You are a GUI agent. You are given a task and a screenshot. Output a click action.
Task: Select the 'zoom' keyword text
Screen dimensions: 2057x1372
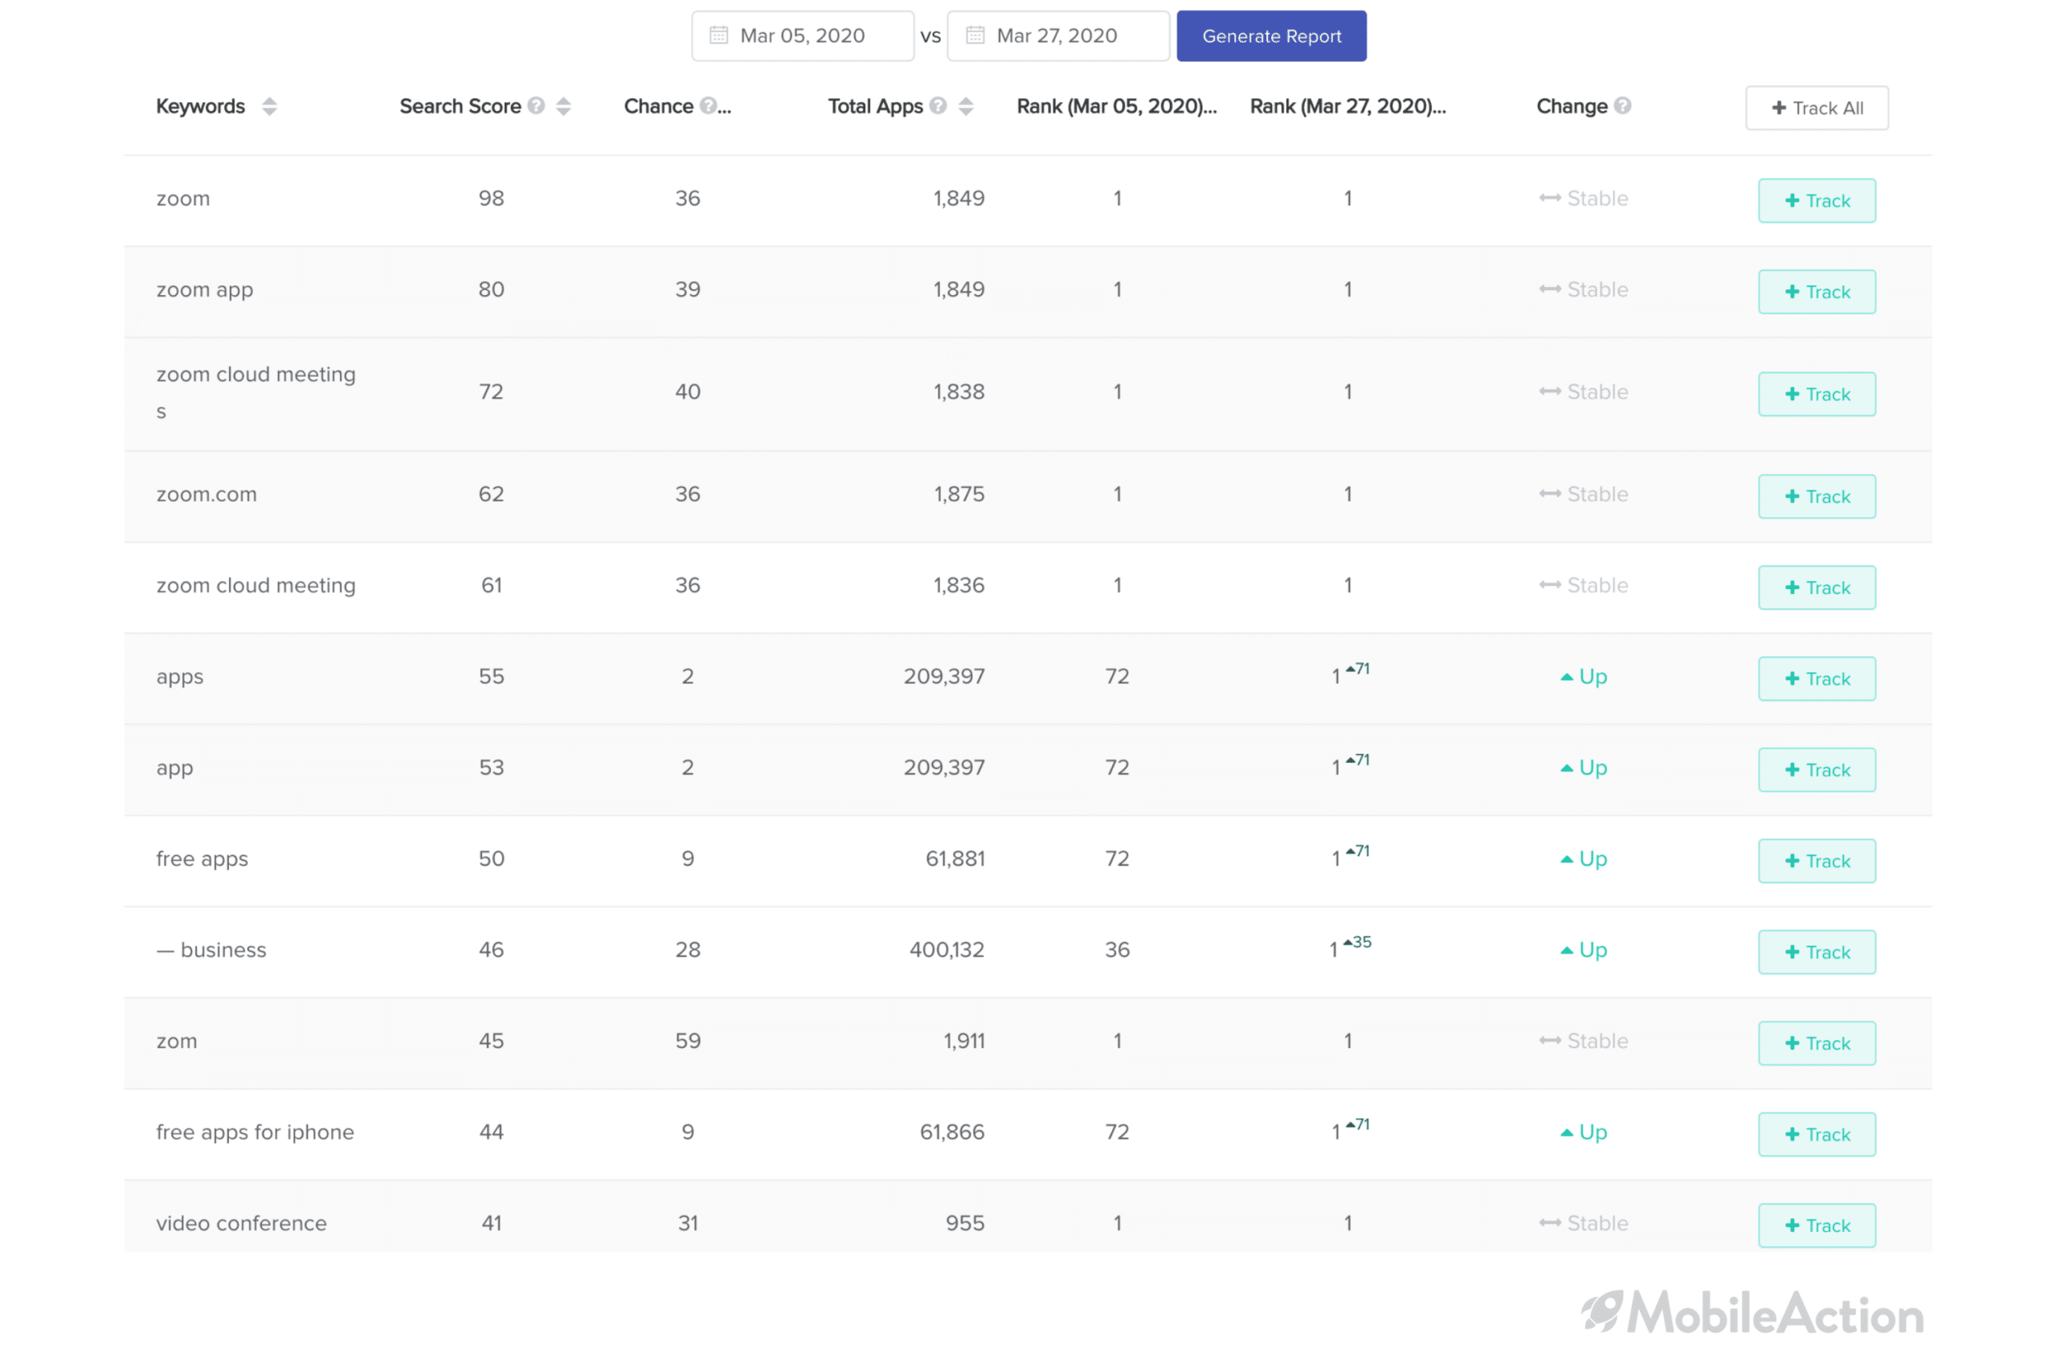pos(182,199)
